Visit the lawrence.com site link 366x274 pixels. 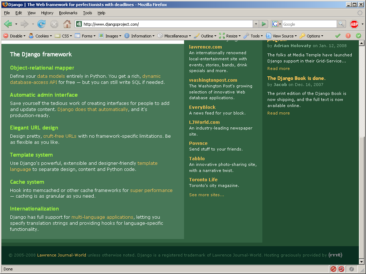click(x=206, y=47)
